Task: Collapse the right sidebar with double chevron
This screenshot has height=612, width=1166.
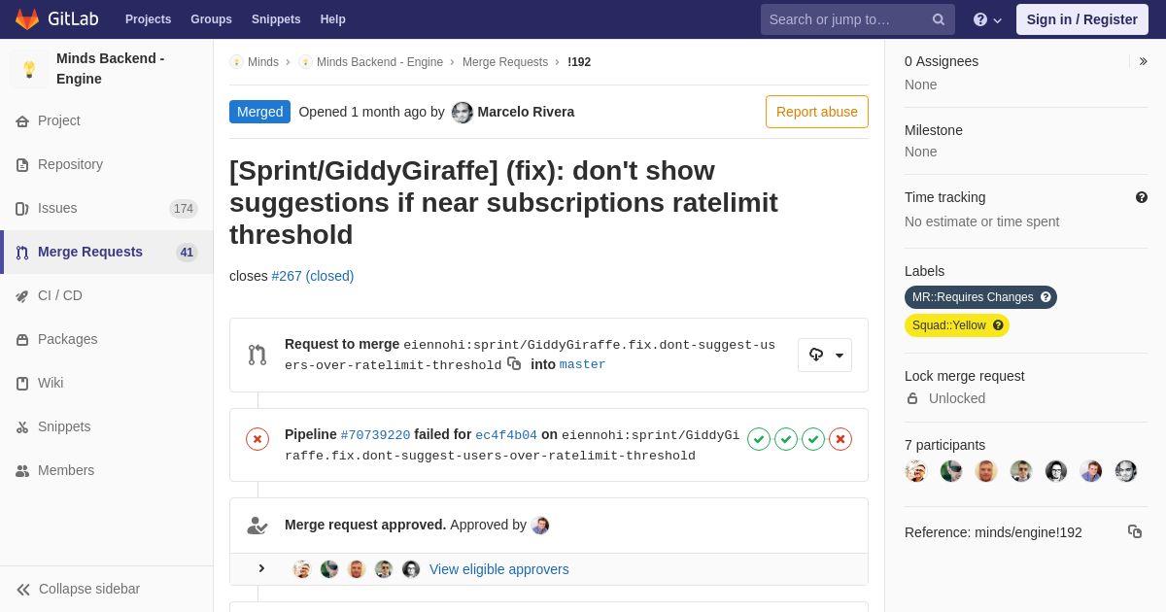Action: point(1143,61)
